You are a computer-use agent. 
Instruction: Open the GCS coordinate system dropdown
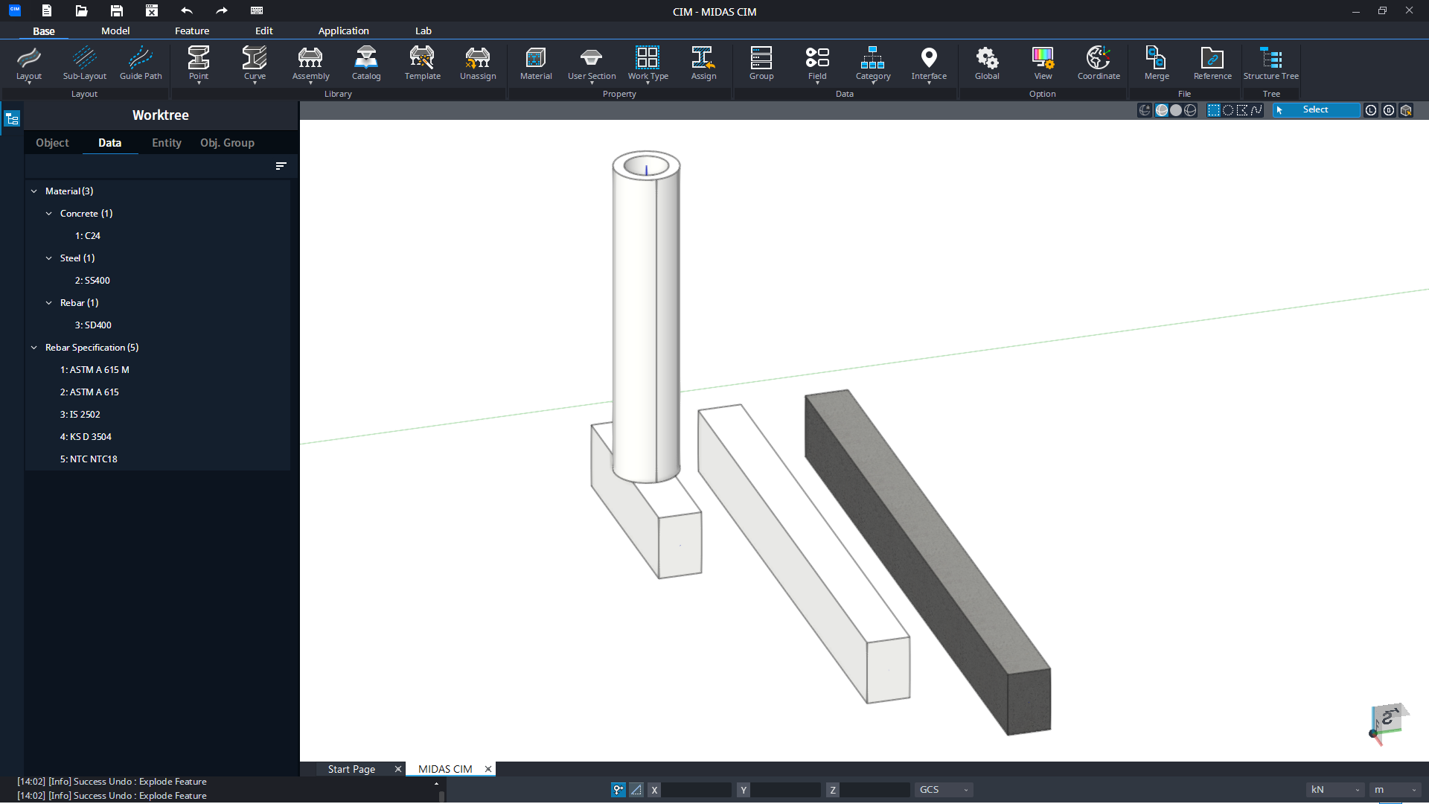(943, 790)
